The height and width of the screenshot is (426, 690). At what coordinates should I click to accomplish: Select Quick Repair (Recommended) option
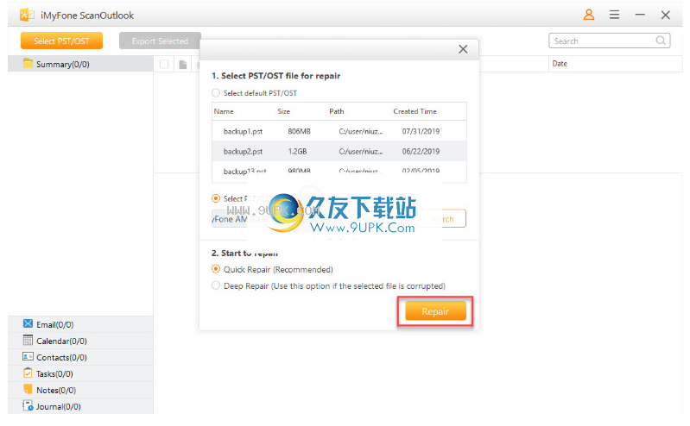coord(216,268)
